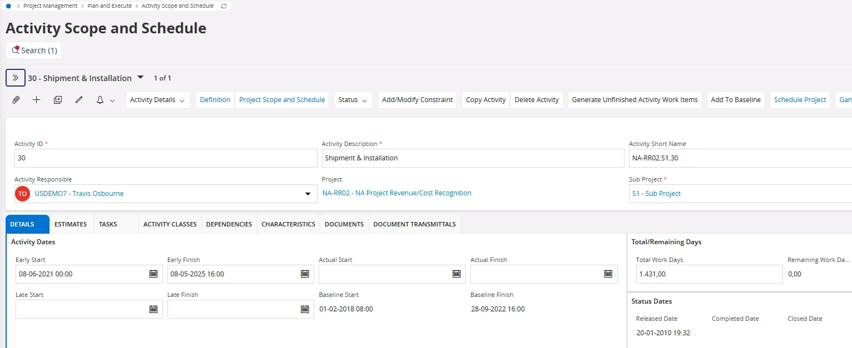Open the Status dropdown menu
Viewport: 852px width, 348px height.
click(x=353, y=100)
